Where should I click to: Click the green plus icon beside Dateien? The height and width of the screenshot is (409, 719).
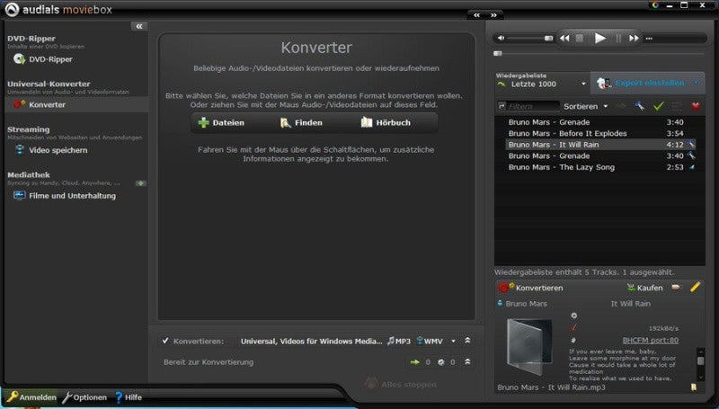(203, 122)
